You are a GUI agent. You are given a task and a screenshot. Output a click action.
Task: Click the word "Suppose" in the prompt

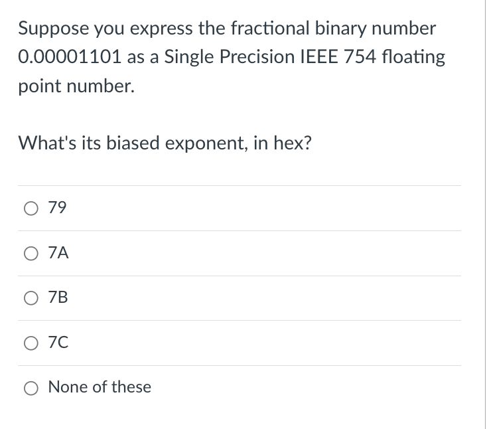pyautogui.click(x=54, y=29)
